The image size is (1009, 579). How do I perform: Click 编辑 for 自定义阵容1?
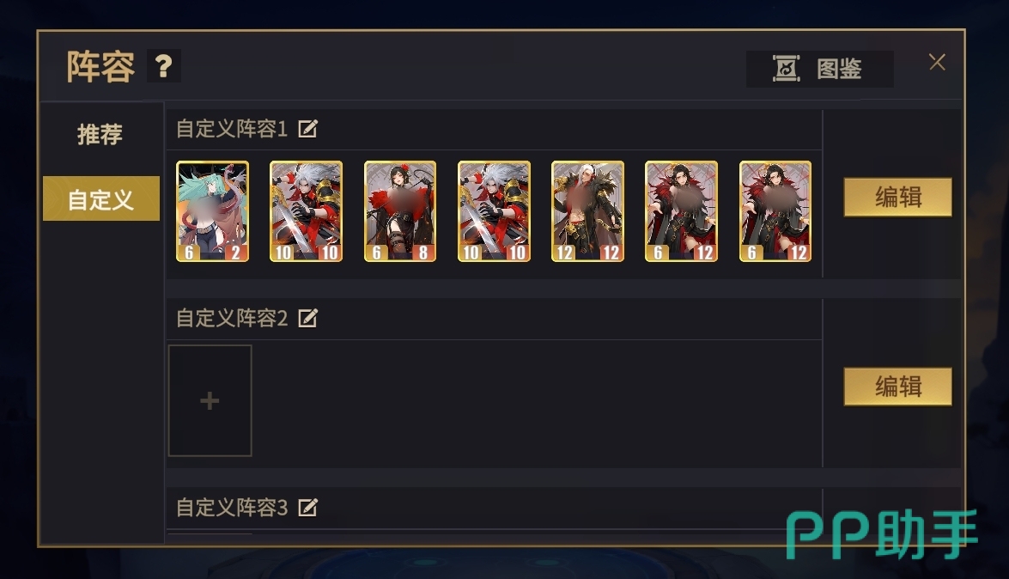[x=897, y=197]
